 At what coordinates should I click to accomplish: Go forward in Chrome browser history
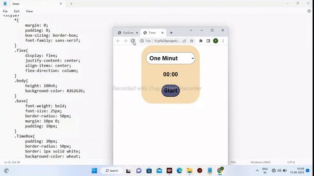[x=126, y=41]
